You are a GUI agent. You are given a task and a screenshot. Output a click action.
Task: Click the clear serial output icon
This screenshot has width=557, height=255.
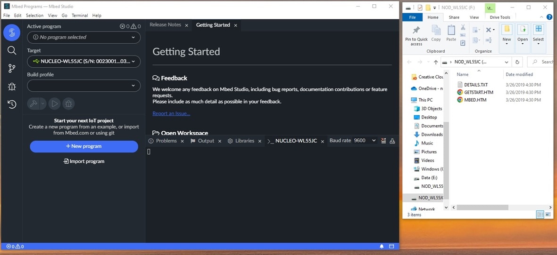pyautogui.click(x=383, y=141)
